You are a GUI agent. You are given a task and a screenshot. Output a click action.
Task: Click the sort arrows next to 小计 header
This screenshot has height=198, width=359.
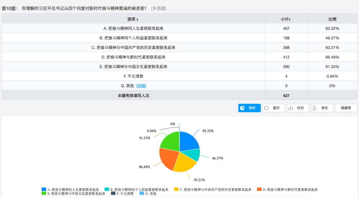point(290,19)
